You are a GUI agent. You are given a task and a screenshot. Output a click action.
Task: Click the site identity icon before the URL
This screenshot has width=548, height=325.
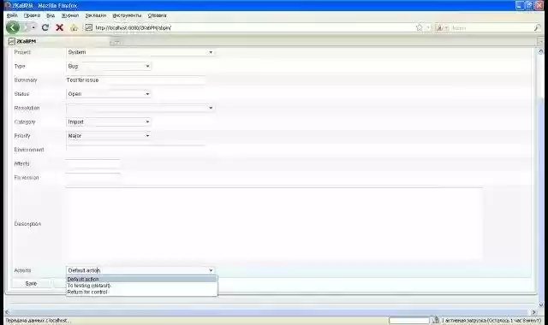click(89, 27)
